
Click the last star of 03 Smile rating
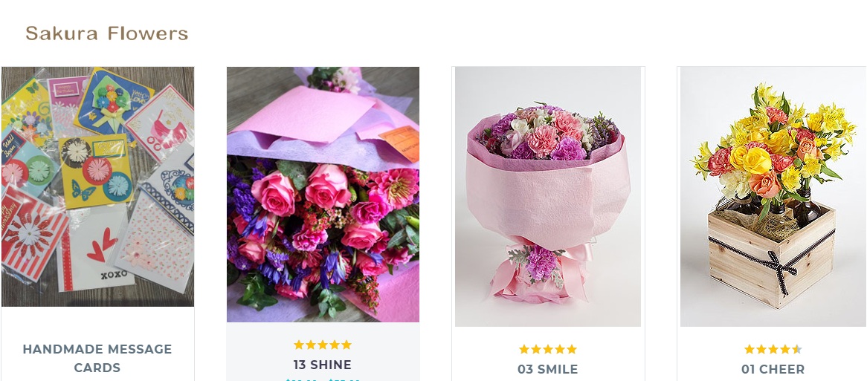coord(572,349)
